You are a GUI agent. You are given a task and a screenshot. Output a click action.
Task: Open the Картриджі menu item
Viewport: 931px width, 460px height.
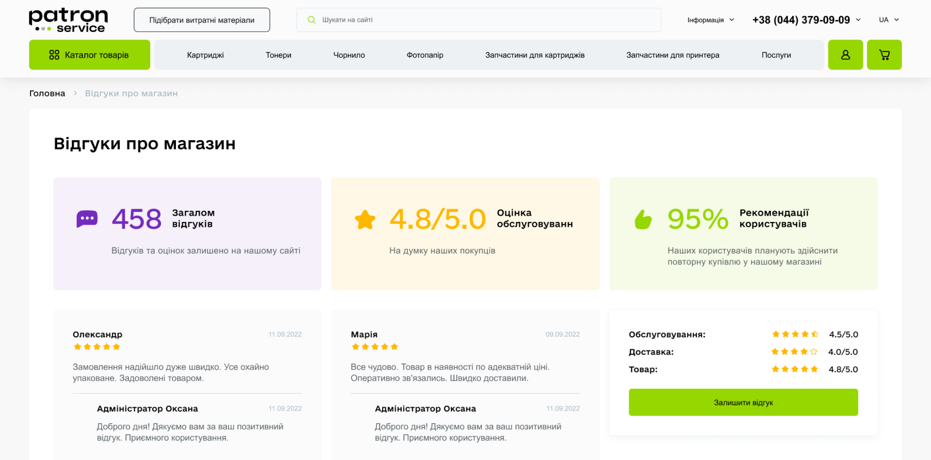[205, 55]
